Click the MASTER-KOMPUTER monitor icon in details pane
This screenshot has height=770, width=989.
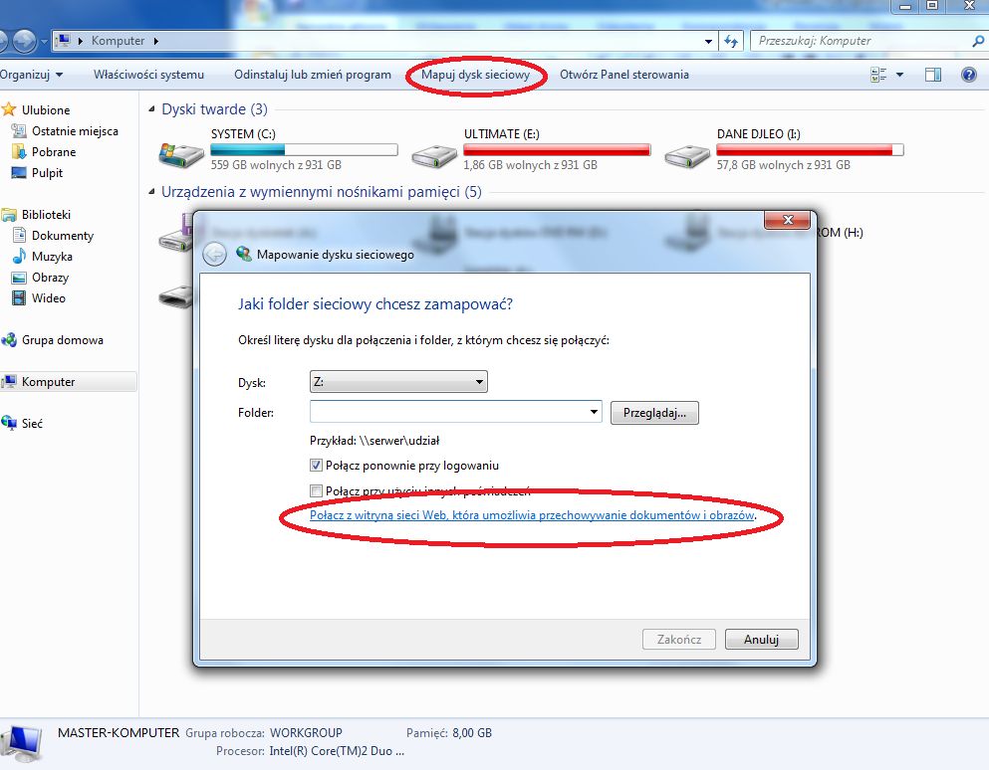[22, 744]
